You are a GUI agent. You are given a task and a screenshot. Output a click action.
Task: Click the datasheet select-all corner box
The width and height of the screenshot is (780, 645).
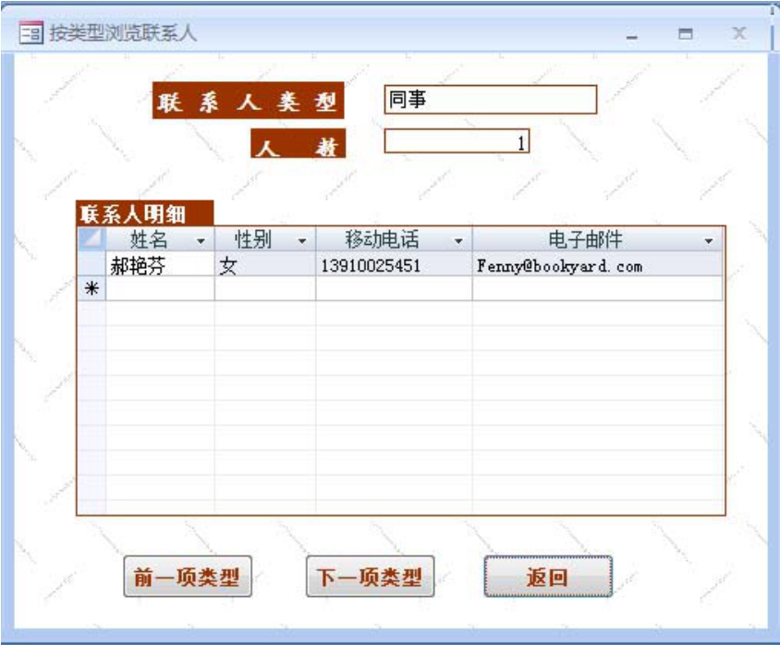click(91, 239)
